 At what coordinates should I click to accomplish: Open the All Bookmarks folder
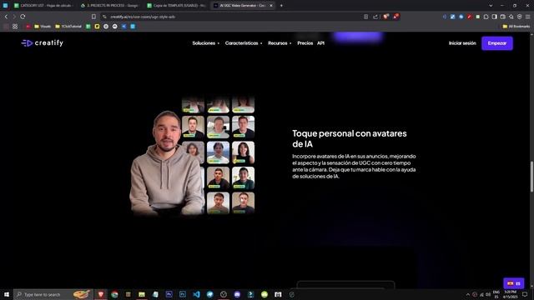(x=516, y=26)
